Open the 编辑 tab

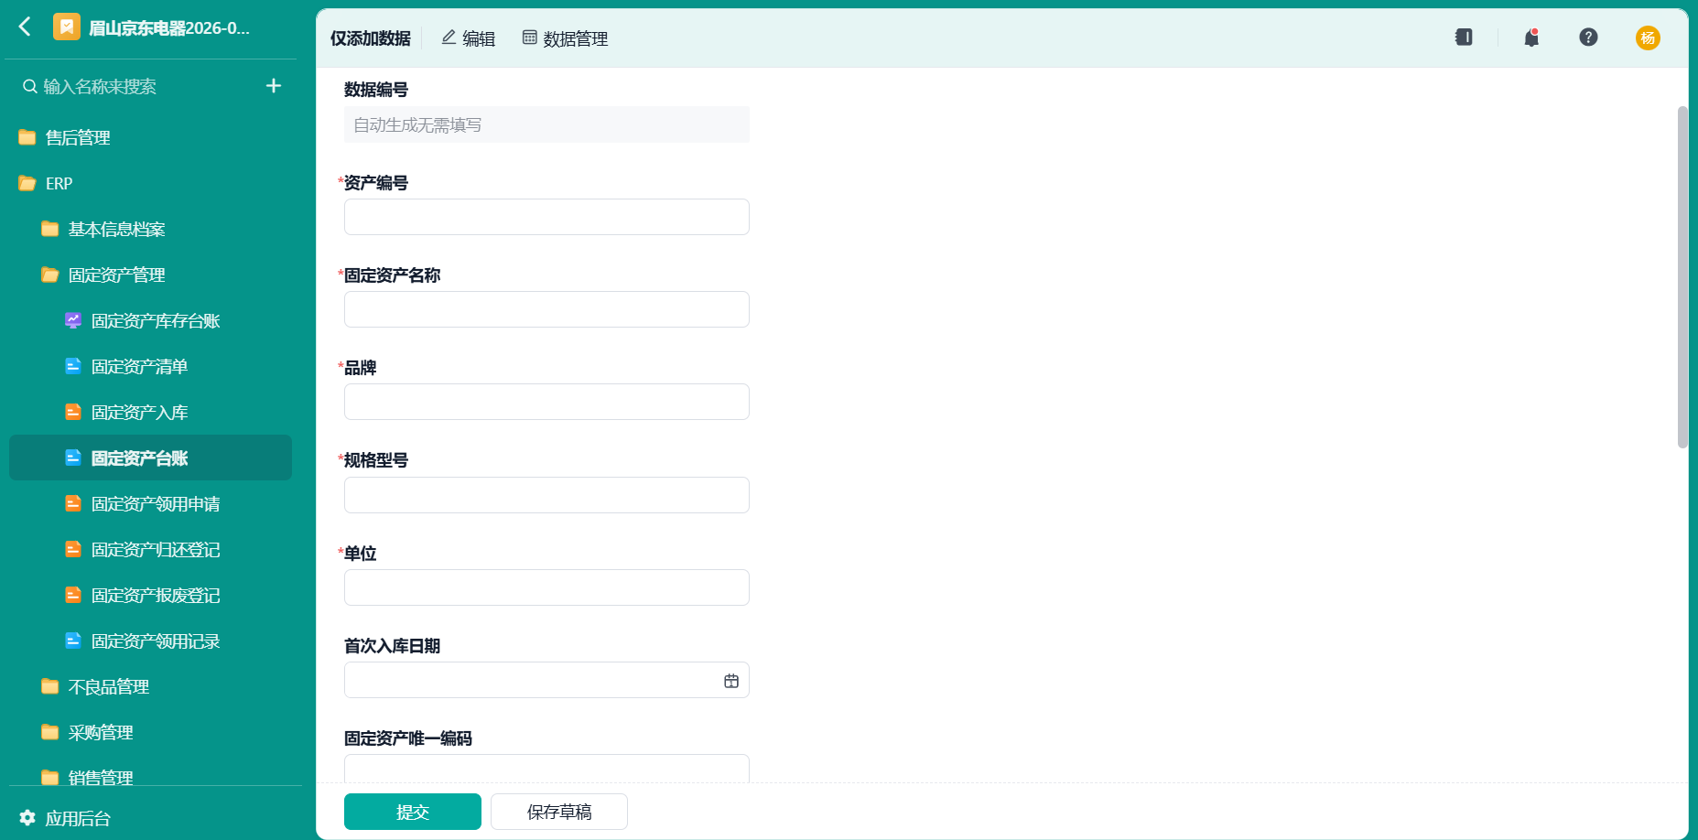(x=468, y=38)
